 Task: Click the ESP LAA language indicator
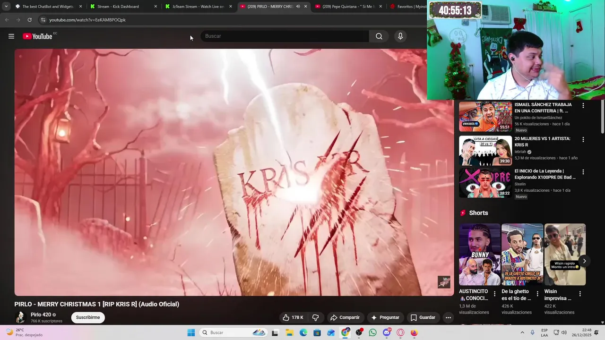coord(544,332)
